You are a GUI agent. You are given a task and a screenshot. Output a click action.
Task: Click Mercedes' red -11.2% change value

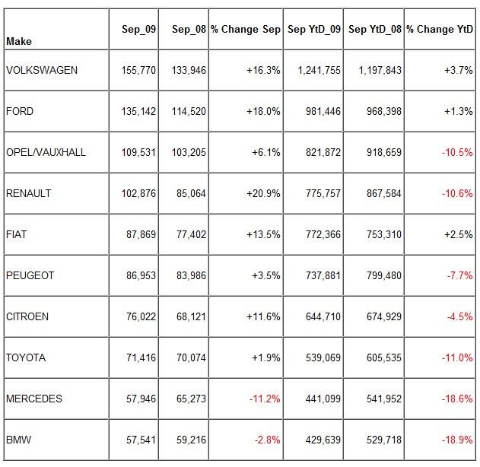point(264,399)
